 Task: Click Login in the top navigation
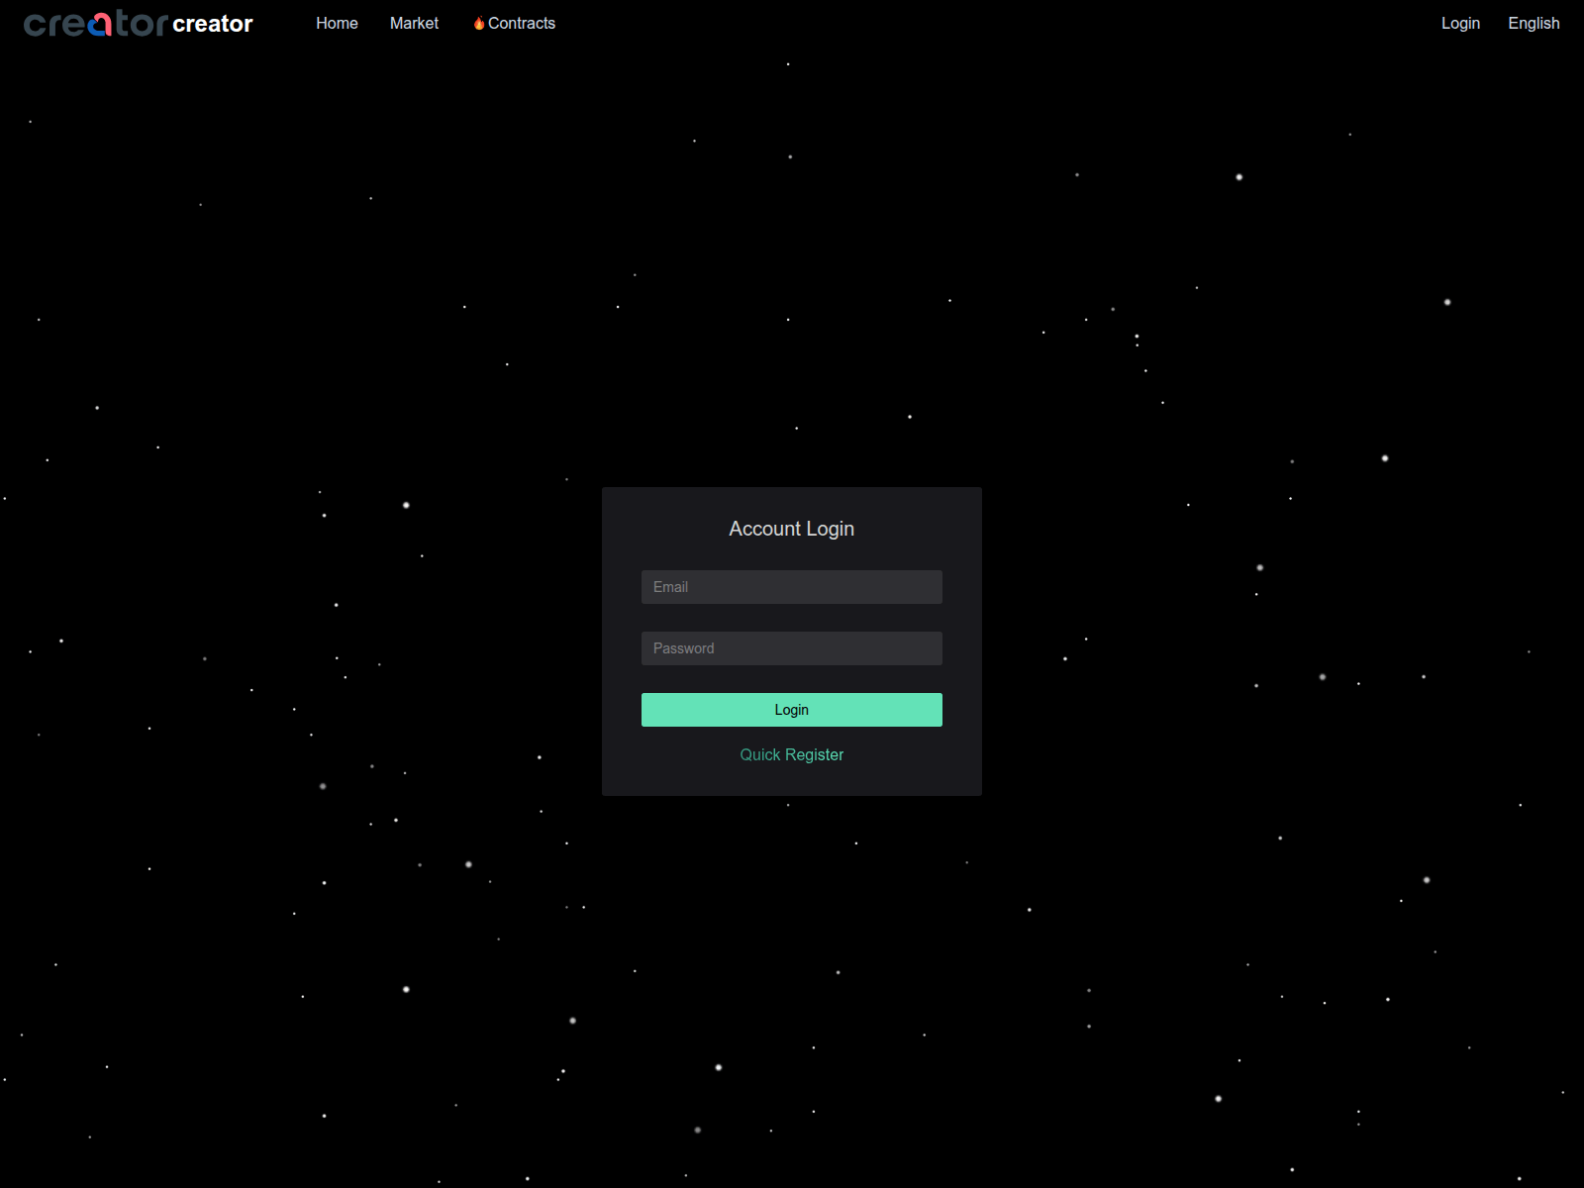click(x=1460, y=23)
